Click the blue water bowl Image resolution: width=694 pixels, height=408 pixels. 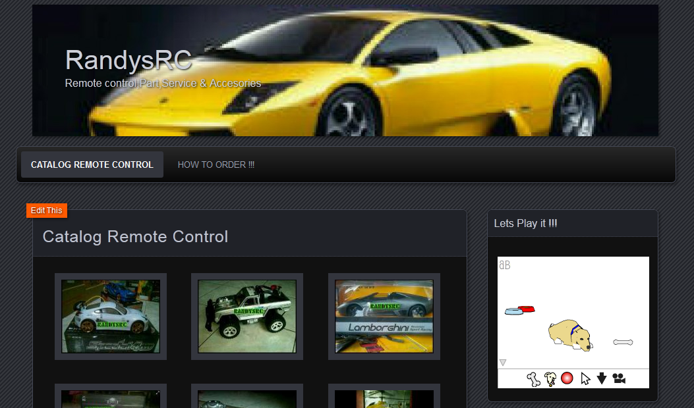click(513, 312)
